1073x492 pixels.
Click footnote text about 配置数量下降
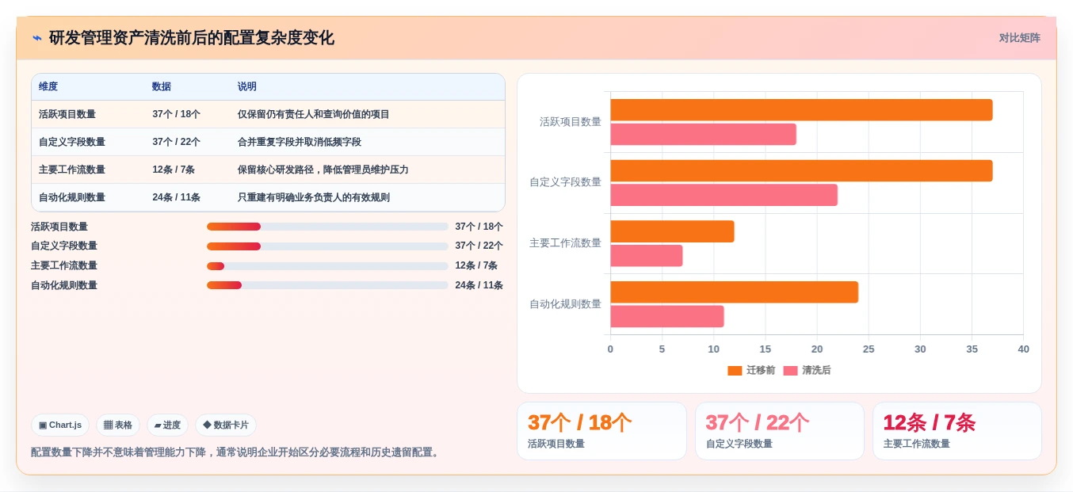pyautogui.click(x=235, y=452)
